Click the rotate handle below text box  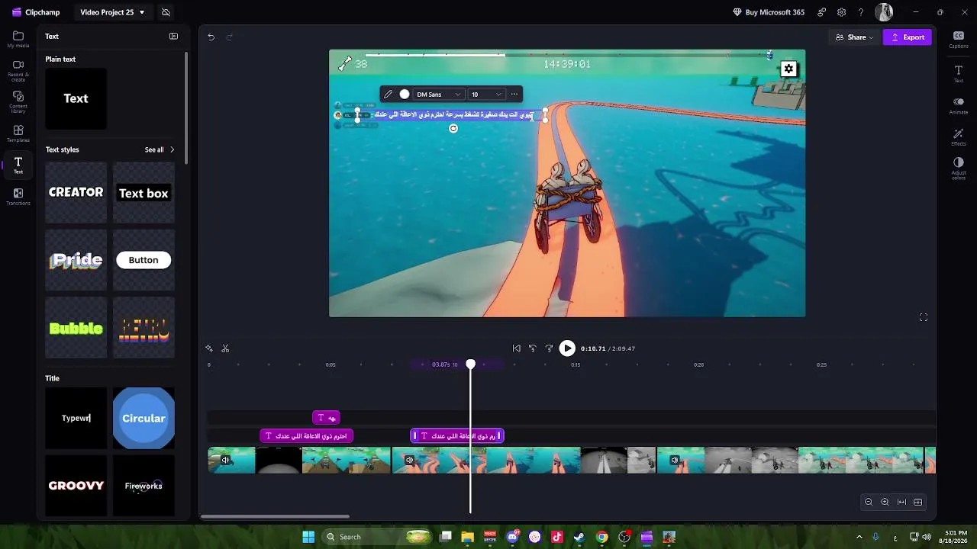(453, 128)
